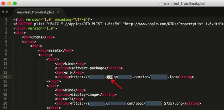Click the </dict> tag on line 15

(x=54, y=81)
